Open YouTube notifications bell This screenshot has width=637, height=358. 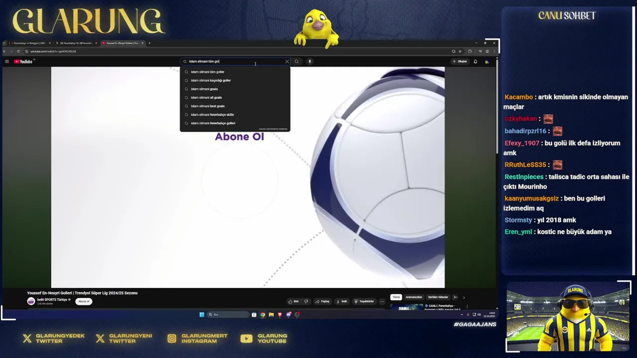click(475, 62)
